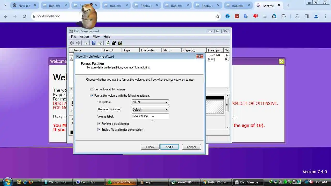Screen dimensions: 331x186
Task: Click the volume muted tray icon
Action: tap(311, 182)
